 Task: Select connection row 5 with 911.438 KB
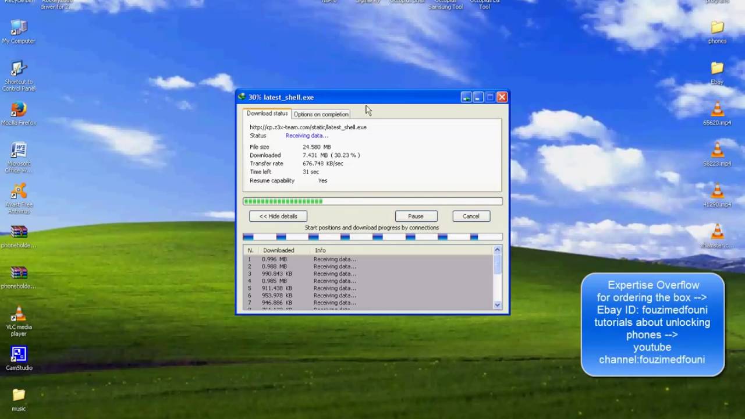coord(368,288)
